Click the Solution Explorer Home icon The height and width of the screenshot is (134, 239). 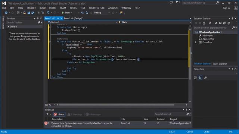[204, 23]
